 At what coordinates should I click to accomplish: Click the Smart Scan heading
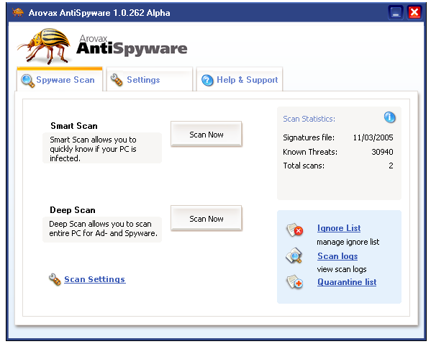pos(74,126)
